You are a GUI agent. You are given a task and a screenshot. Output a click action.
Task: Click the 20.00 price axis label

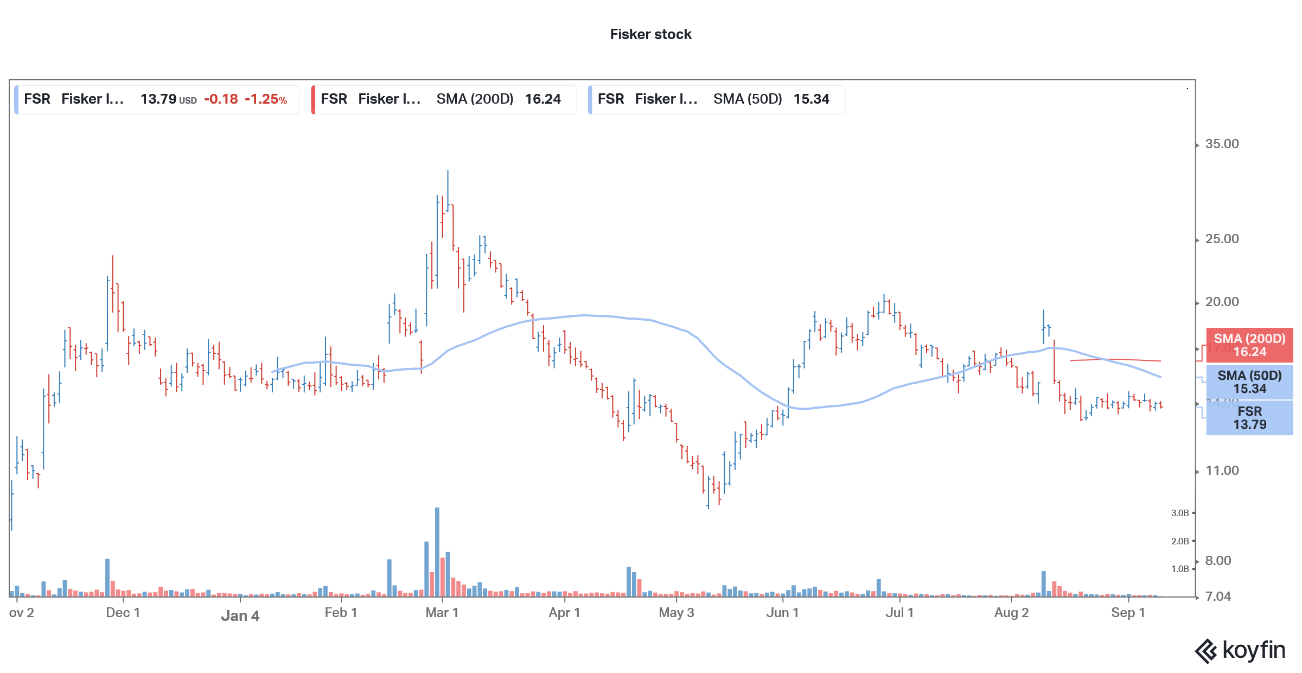point(1222,302)
